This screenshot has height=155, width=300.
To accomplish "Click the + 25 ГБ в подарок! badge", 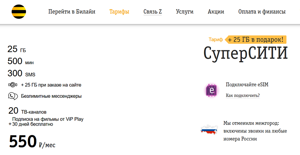I will coord(255,40).
